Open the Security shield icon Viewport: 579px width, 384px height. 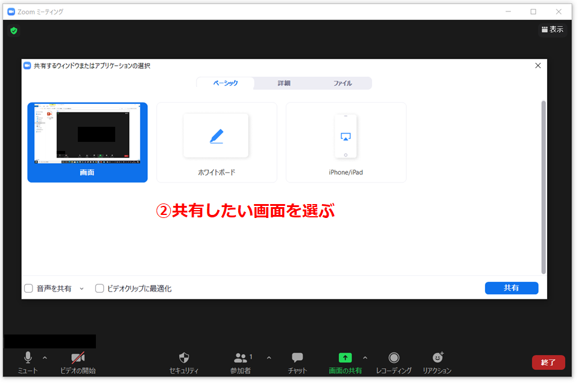point(184,357)
